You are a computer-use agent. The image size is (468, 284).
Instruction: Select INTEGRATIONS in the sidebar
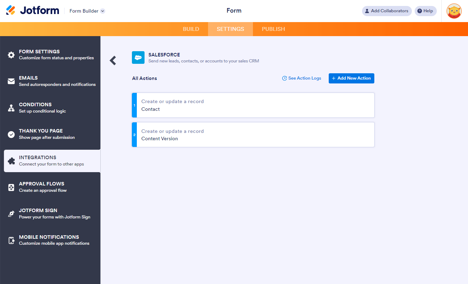52,161
